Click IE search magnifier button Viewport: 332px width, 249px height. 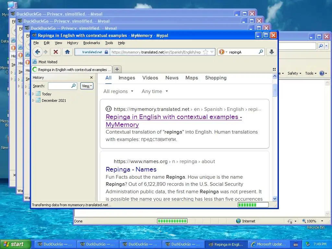click(x=321, y=46)
